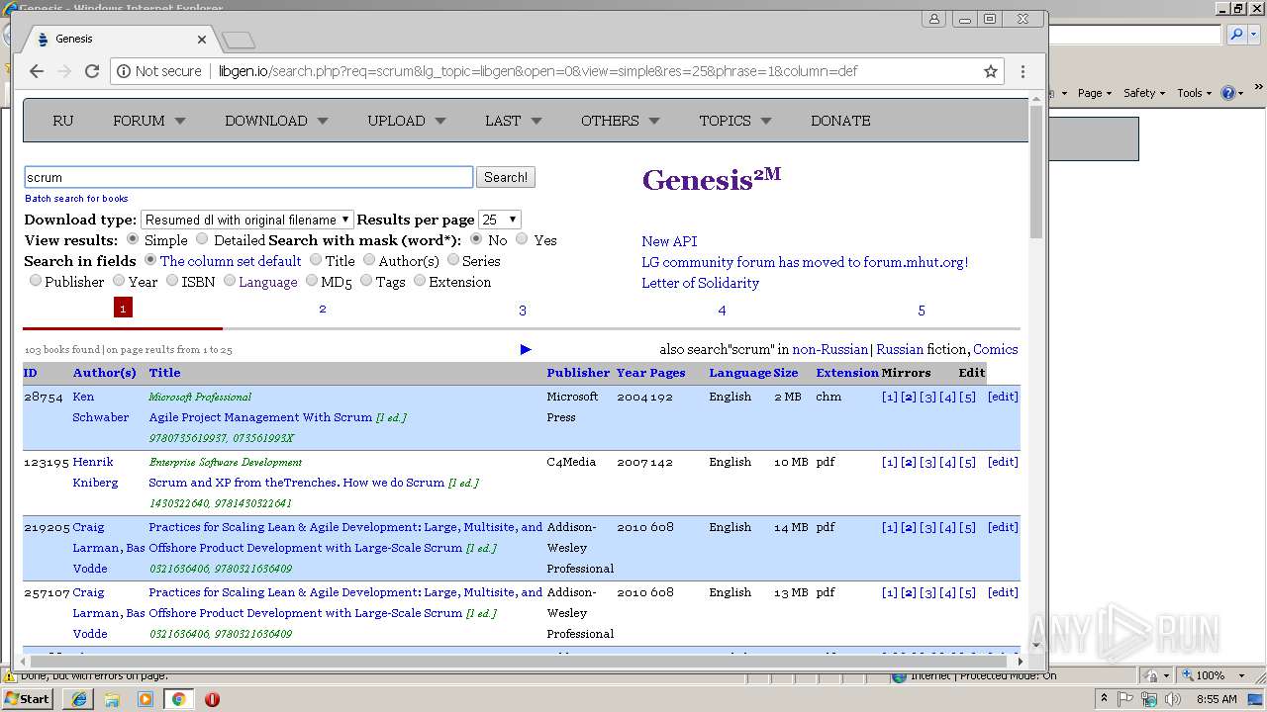1267x712 pixels.
Task: Open the IE help icon menu
Action: tap(1231, 93)
